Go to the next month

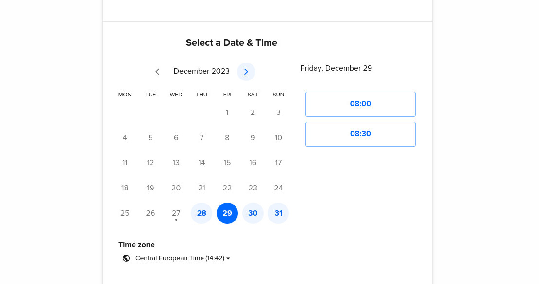click(246, 72)
